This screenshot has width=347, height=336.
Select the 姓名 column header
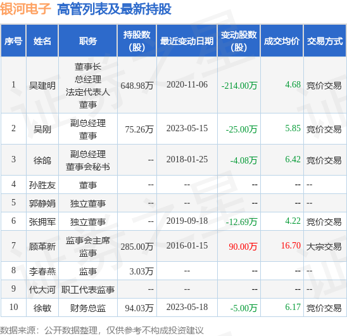[42, 41]
